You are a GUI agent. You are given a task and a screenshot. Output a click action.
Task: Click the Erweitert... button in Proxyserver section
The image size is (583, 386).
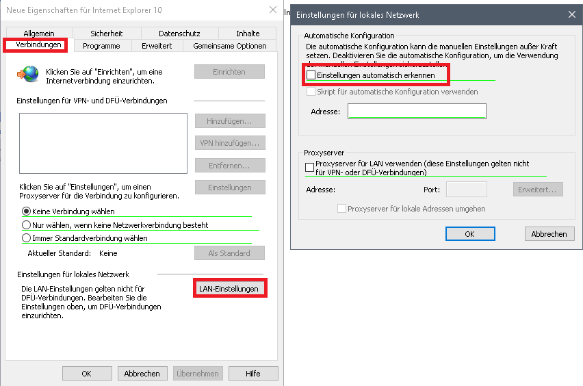(x=538, y=190)
